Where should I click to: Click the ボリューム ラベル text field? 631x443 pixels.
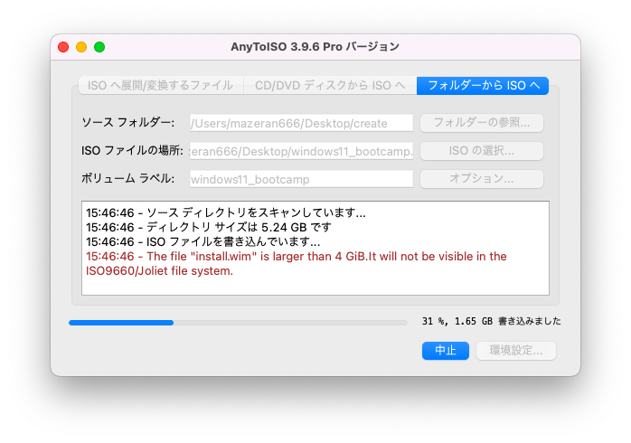point(301,179)
